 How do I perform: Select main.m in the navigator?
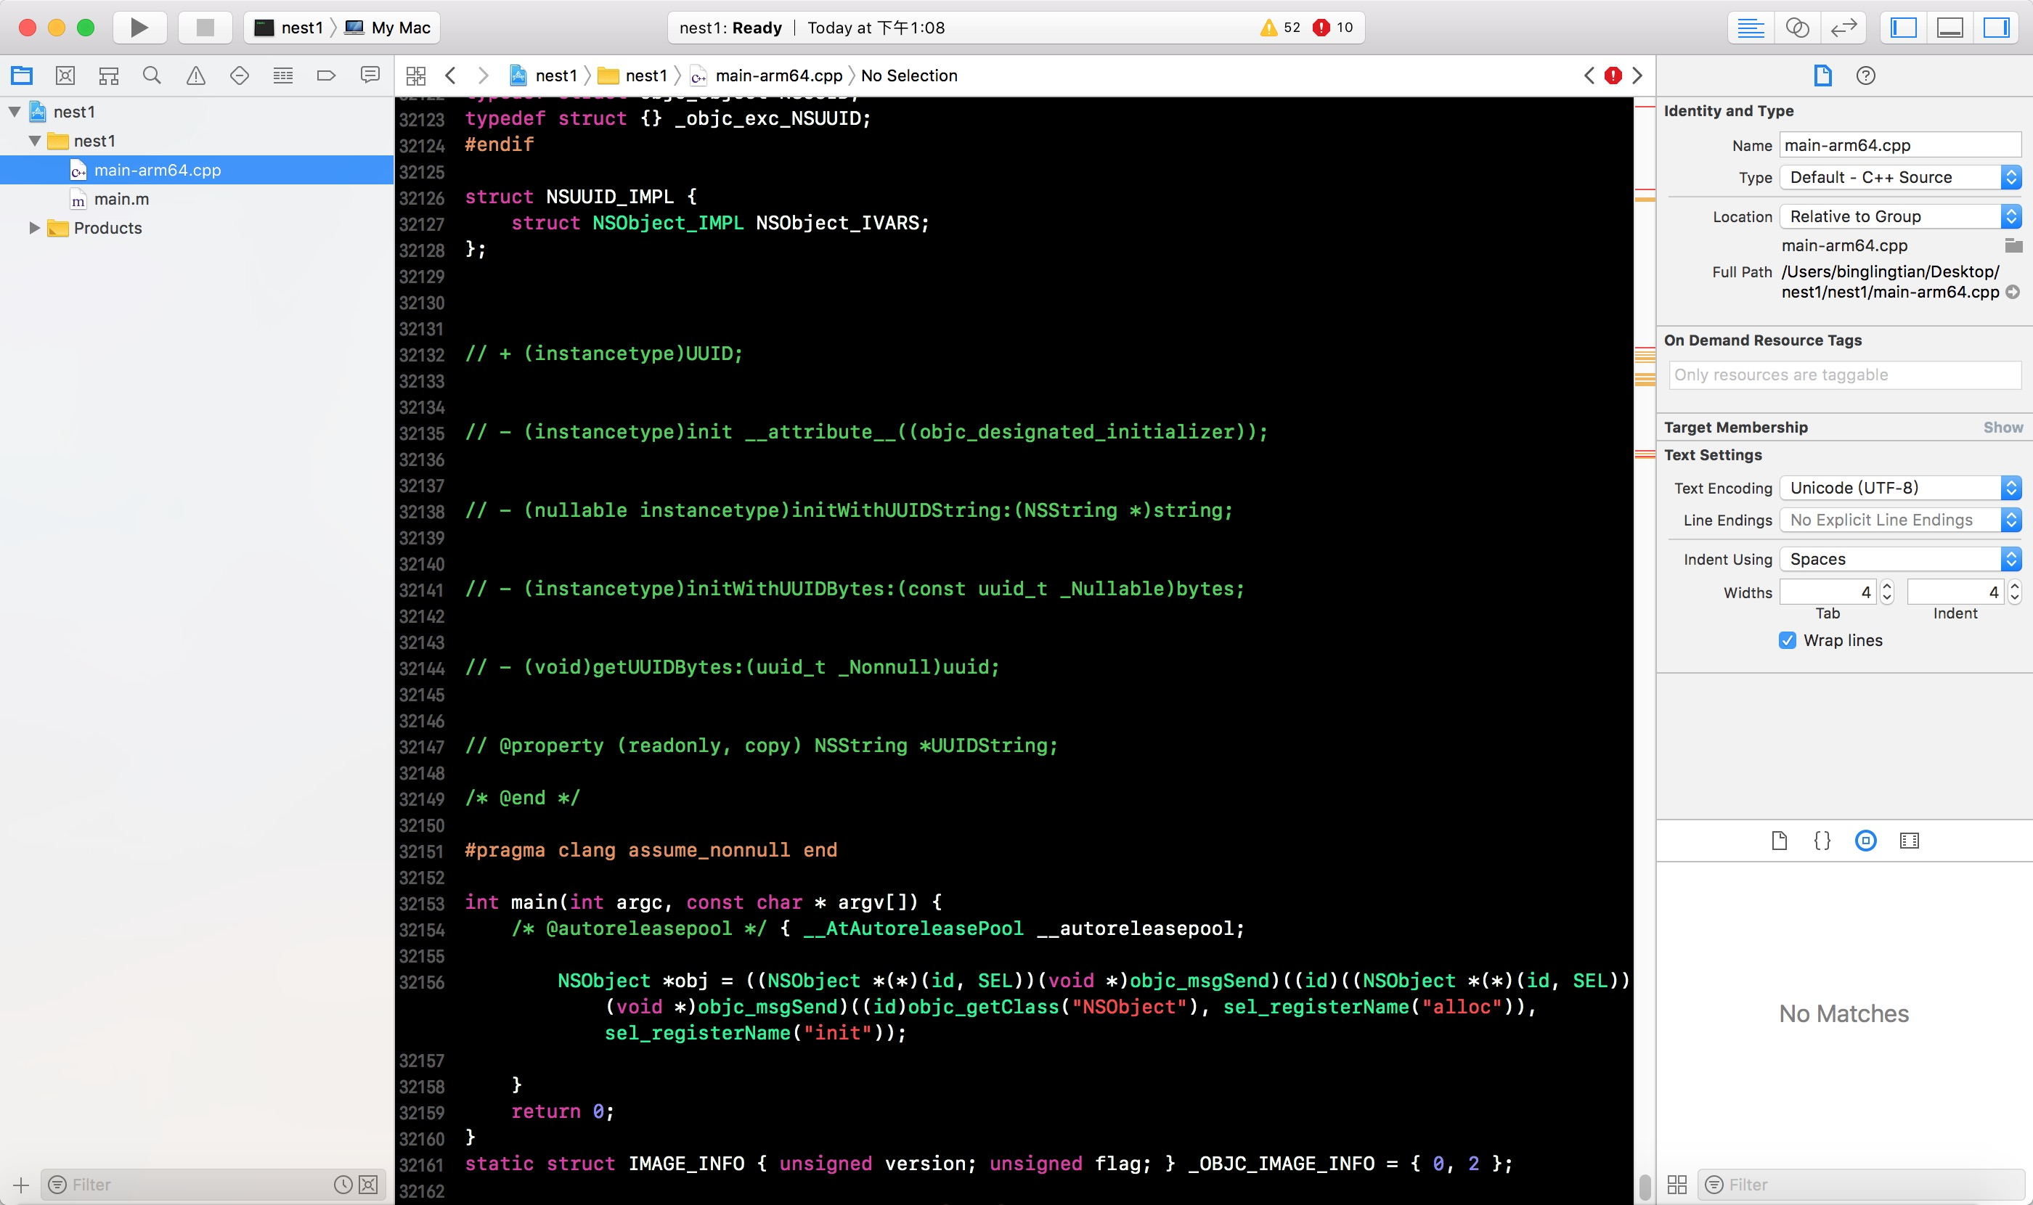pos(121,199)
